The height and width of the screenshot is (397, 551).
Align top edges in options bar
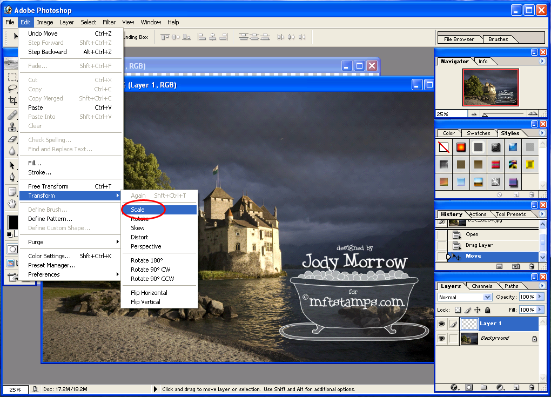tap(165, 37)
